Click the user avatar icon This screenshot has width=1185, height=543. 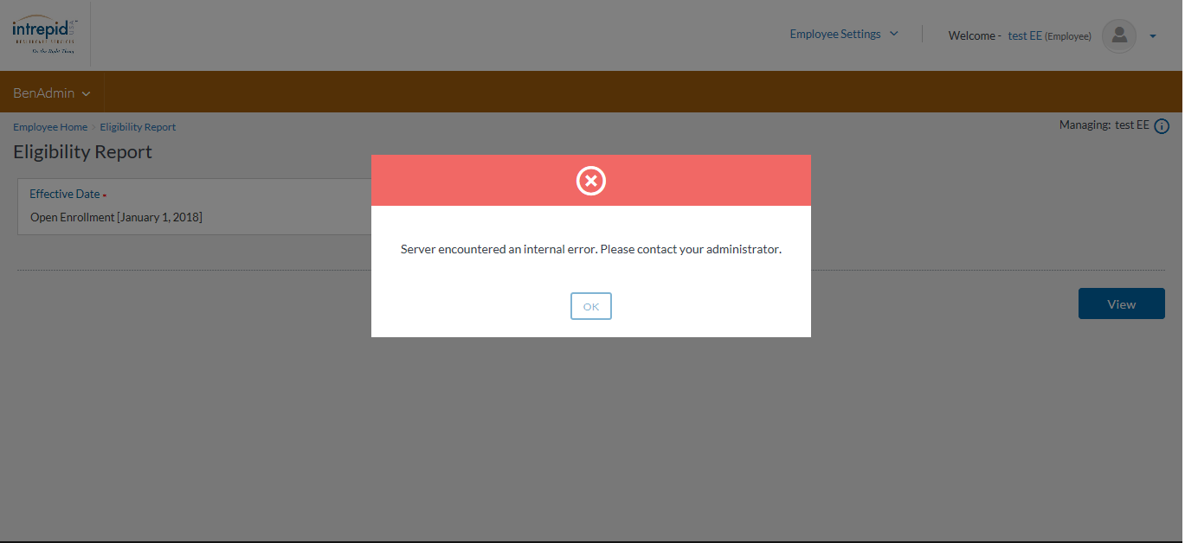[x=1119, y=35]
